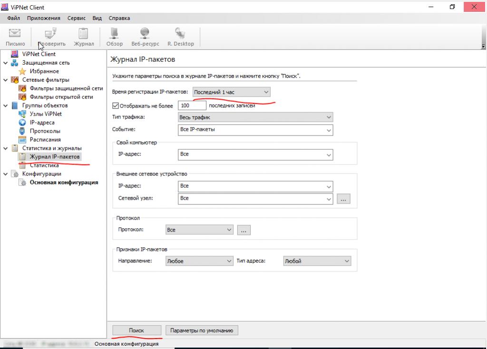The height and width of the screenshot is (349, 487).
Task: Select Основная конфигурация tree label
Action: (x=64, y=183)
